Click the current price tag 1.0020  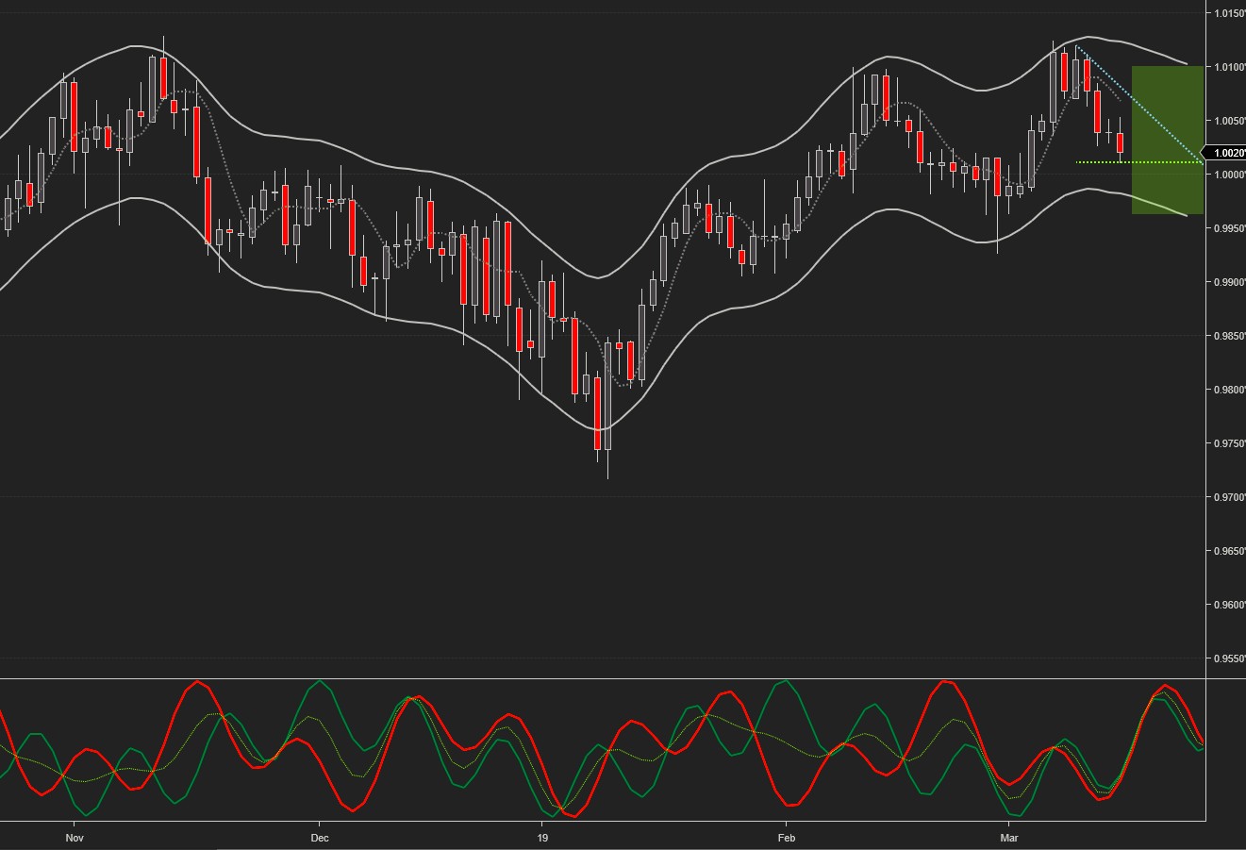(1226, 153)
